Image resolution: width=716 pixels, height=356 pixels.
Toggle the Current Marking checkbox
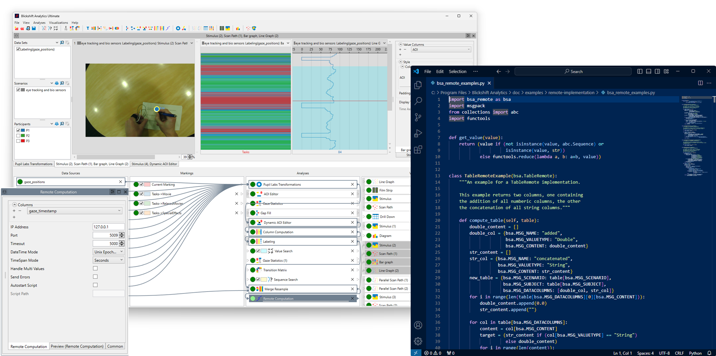(x=141, y=185)
